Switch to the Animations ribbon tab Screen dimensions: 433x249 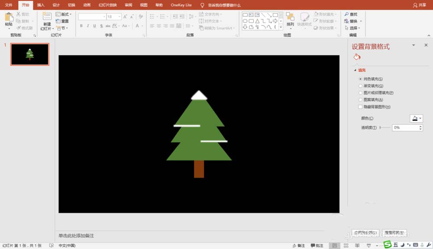87,5
